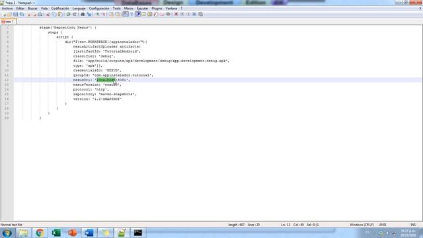Click the Zoom Out toolbar icon
This screenshot has height=238, width=423.
103,14
